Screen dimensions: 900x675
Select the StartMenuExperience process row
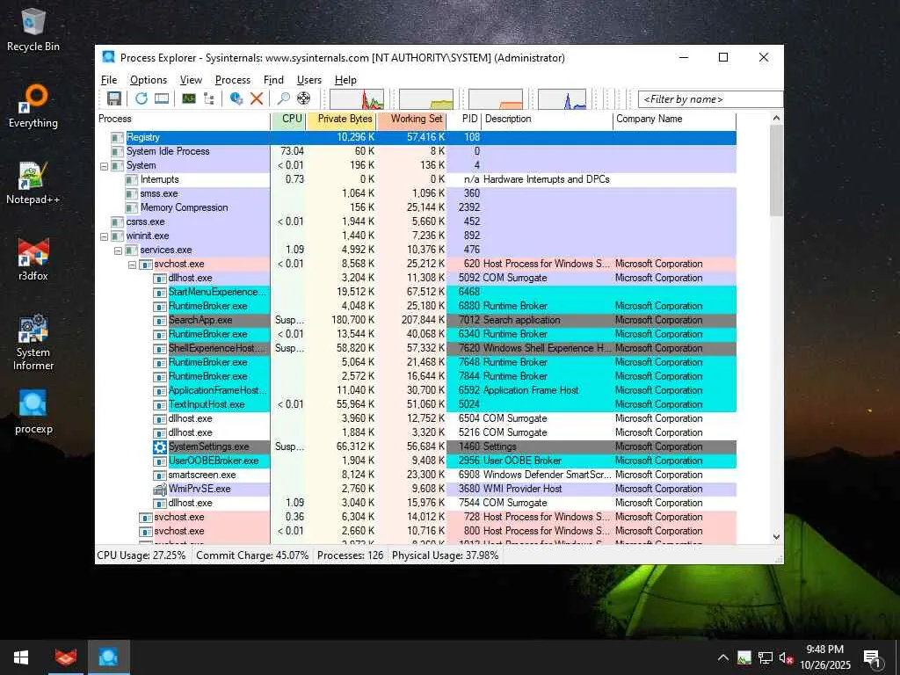pyautogui.click(x=416, y=292)
